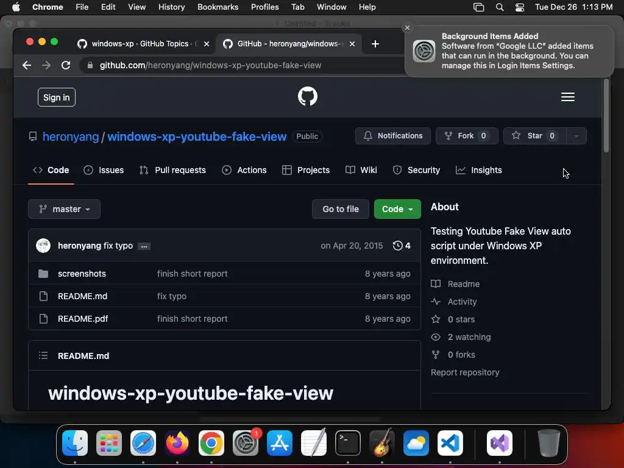624x468 pixels.
Task: Click the Report repository link
Action: [465, 372]
